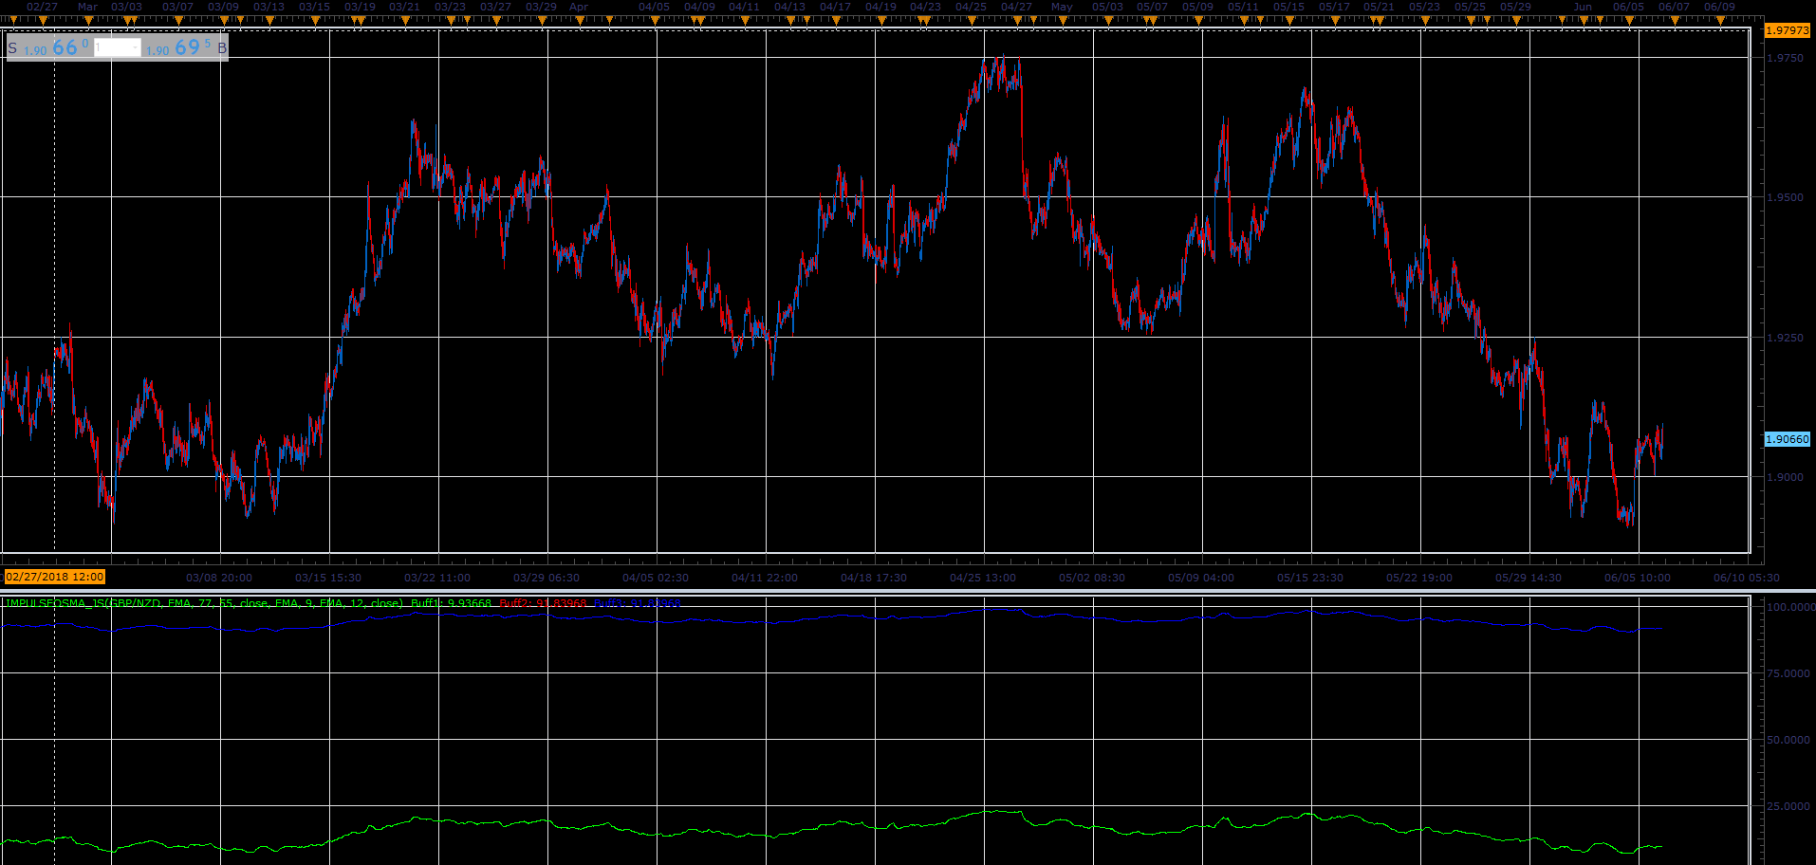Click the orange triangle marker under 03/13
1816x865 pixels.
point(269,21)
